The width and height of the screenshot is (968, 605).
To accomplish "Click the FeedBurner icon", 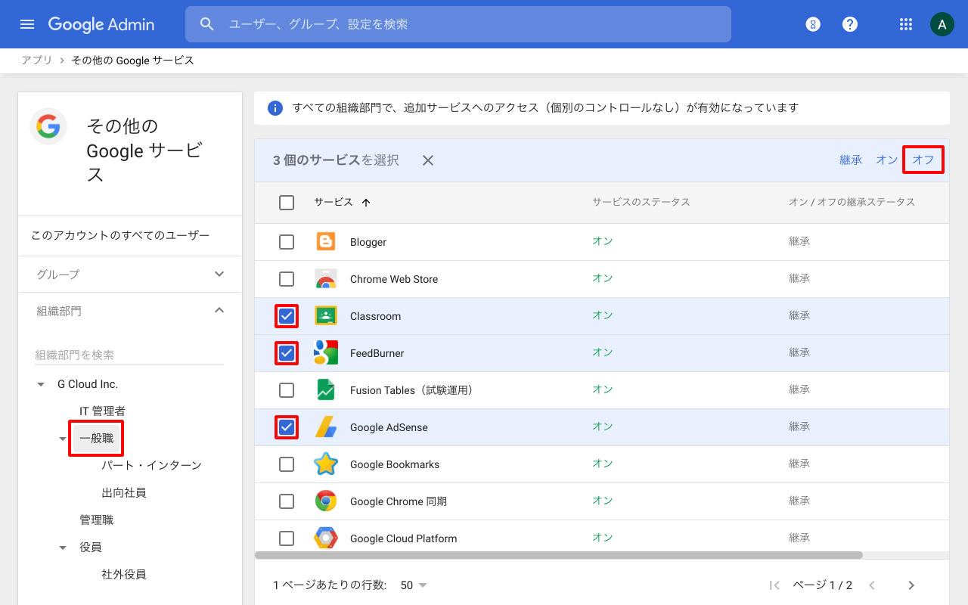I will [326, 353].
